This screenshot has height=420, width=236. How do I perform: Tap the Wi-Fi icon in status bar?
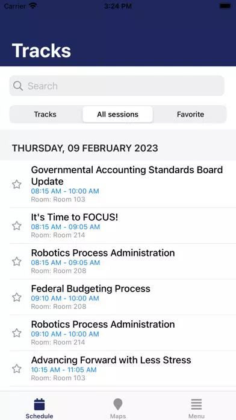33,6
